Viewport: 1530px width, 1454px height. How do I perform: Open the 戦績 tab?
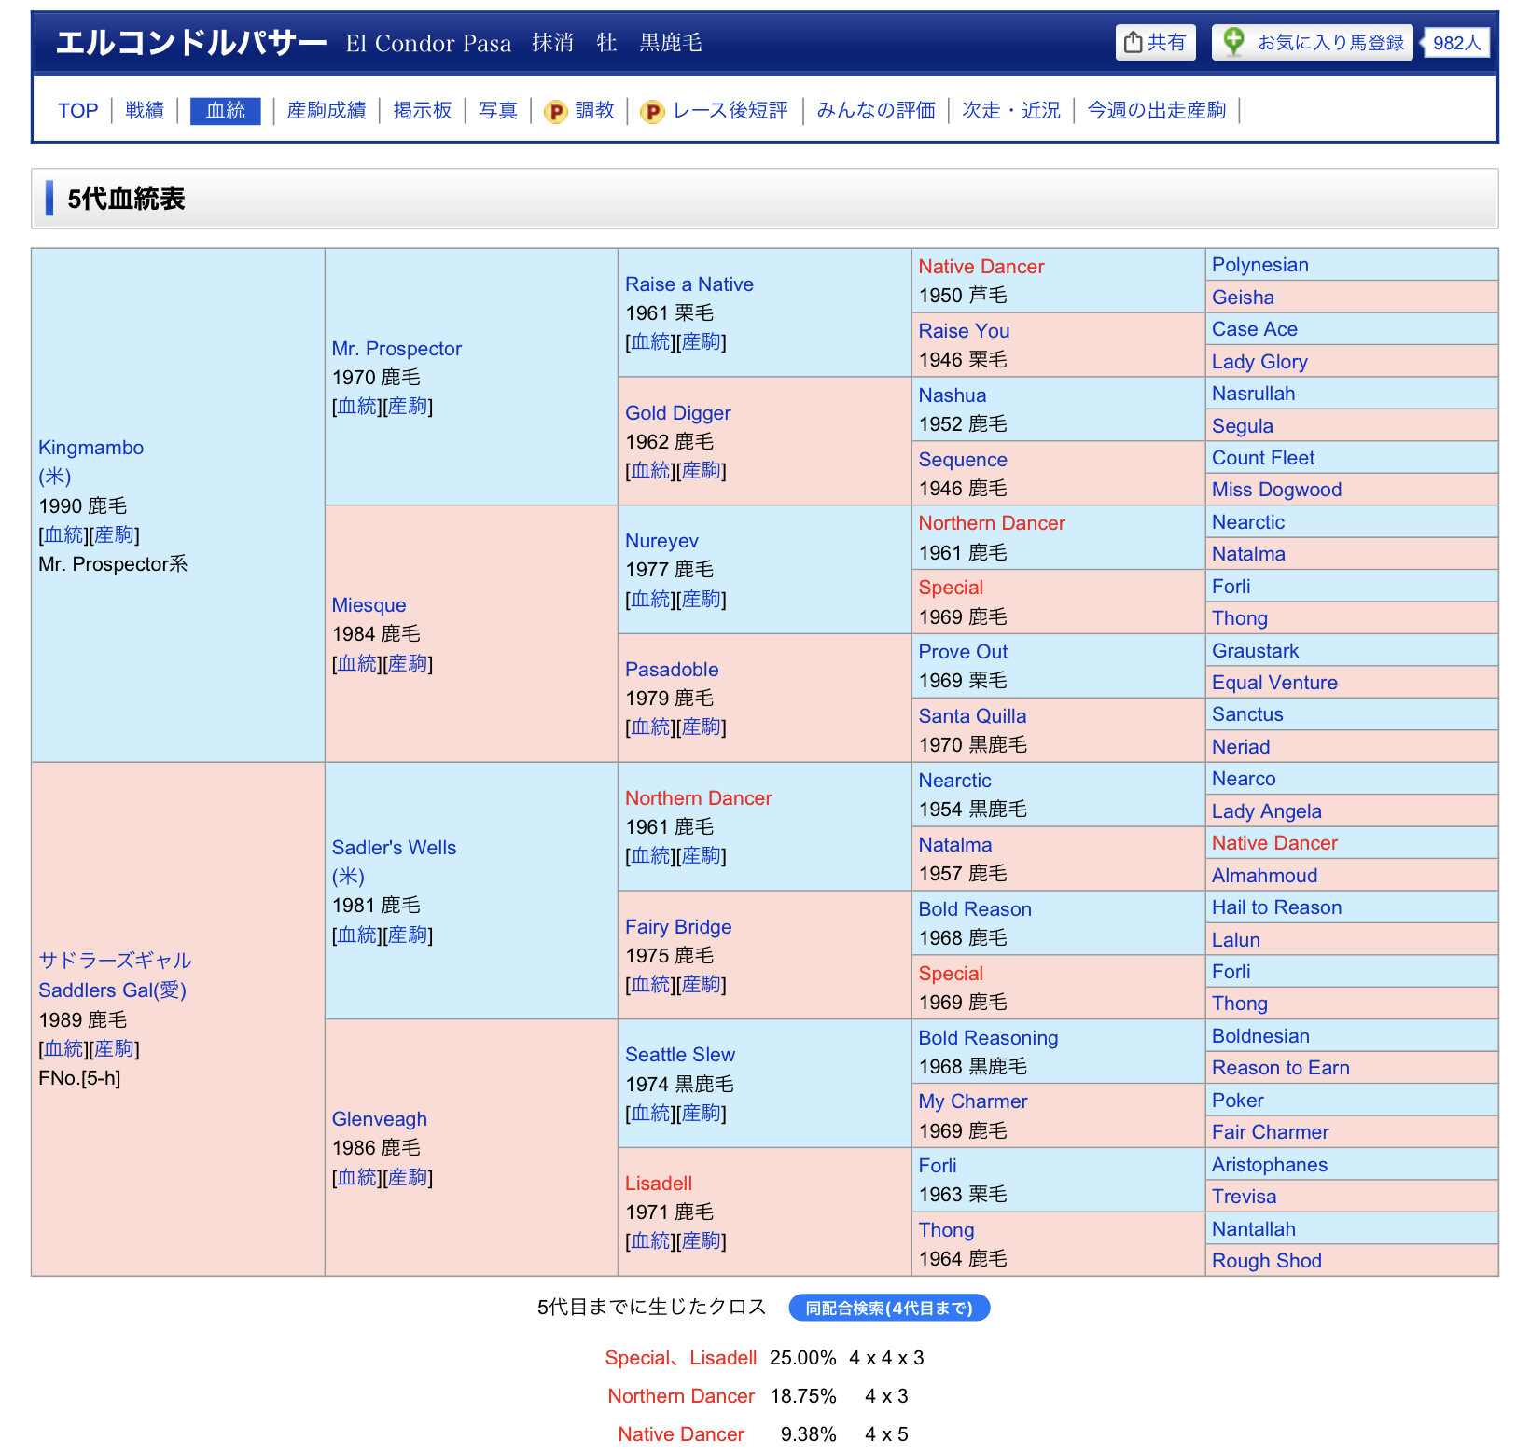(145, 111)
